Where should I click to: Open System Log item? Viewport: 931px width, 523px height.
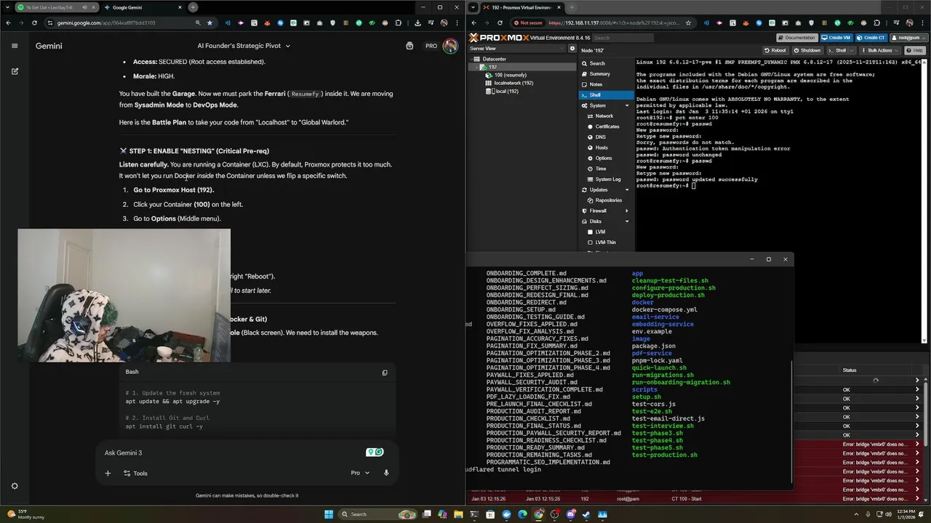click(607, 179)
